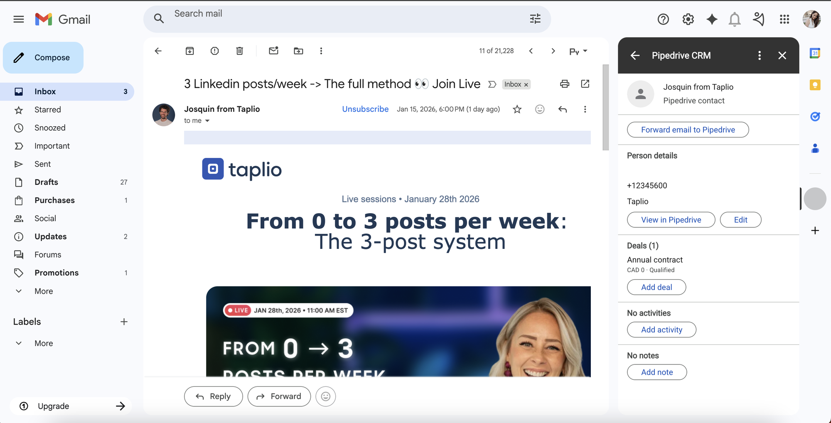Archive the open email

coord(189,51)
